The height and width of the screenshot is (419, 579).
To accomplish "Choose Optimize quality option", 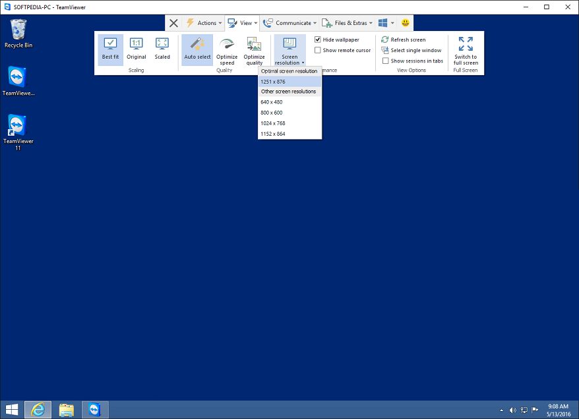I will pyautogui.click(x=254, y=50).
